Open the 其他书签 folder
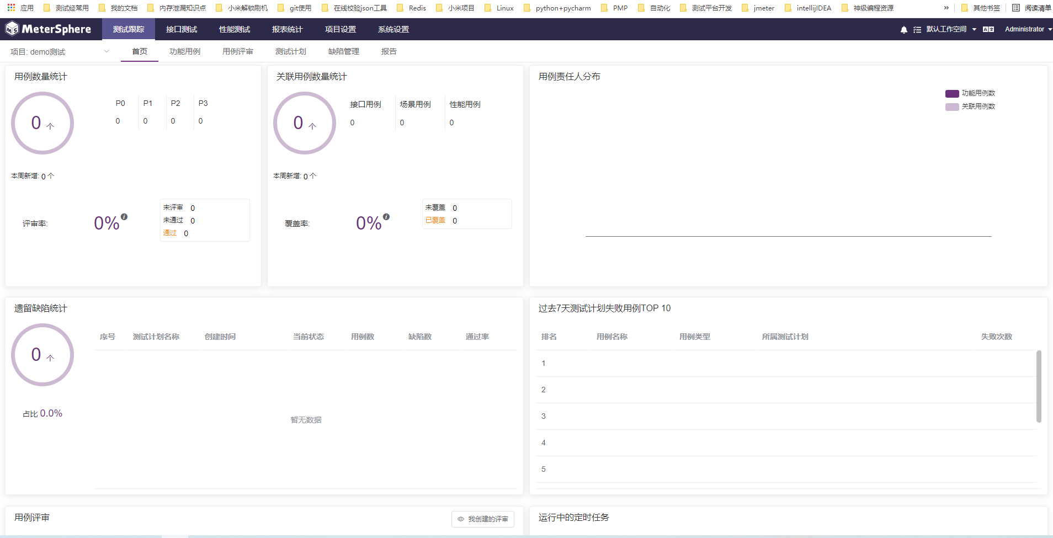 (981, 8)
